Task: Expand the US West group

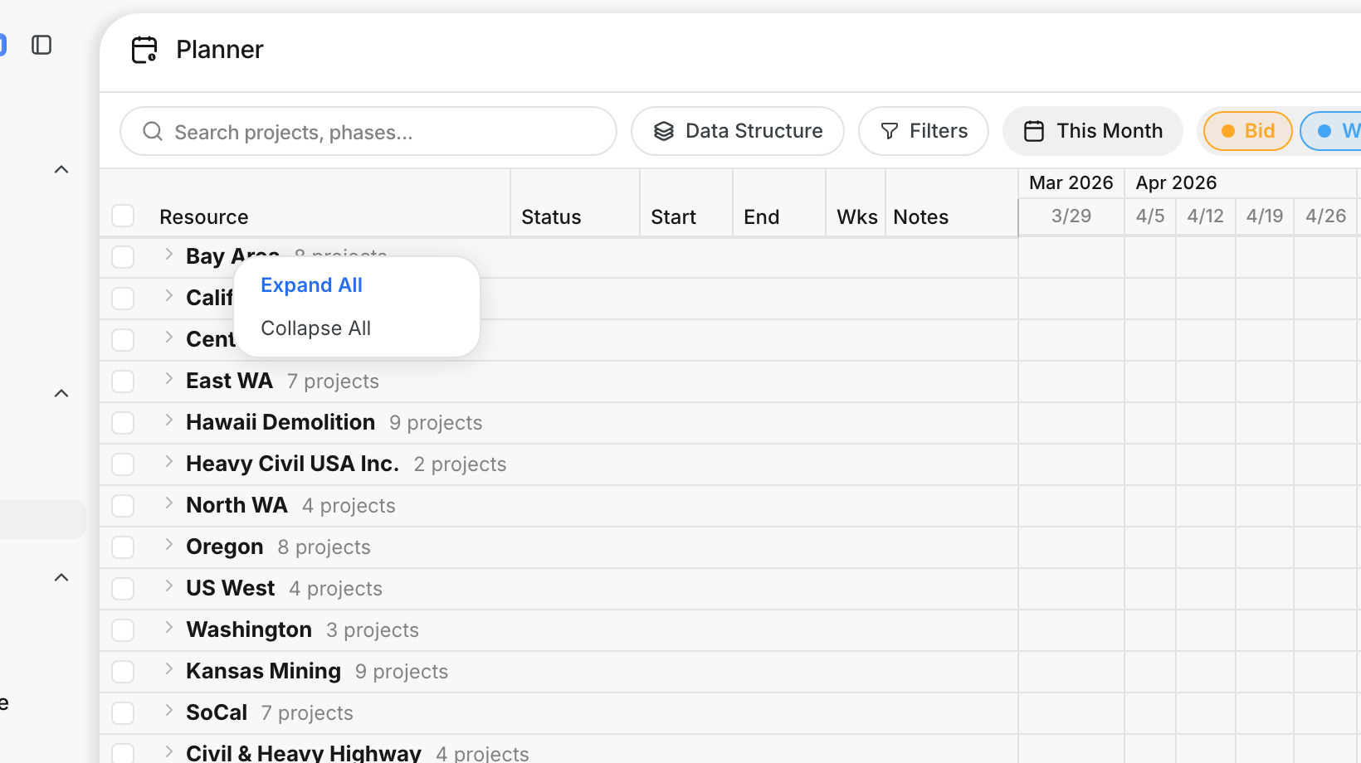Action: pyautogui.click(x=168, y=586)
